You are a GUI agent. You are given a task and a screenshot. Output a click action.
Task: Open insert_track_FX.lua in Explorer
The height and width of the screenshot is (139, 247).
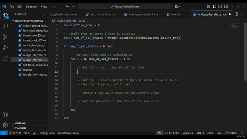point(29,40)
